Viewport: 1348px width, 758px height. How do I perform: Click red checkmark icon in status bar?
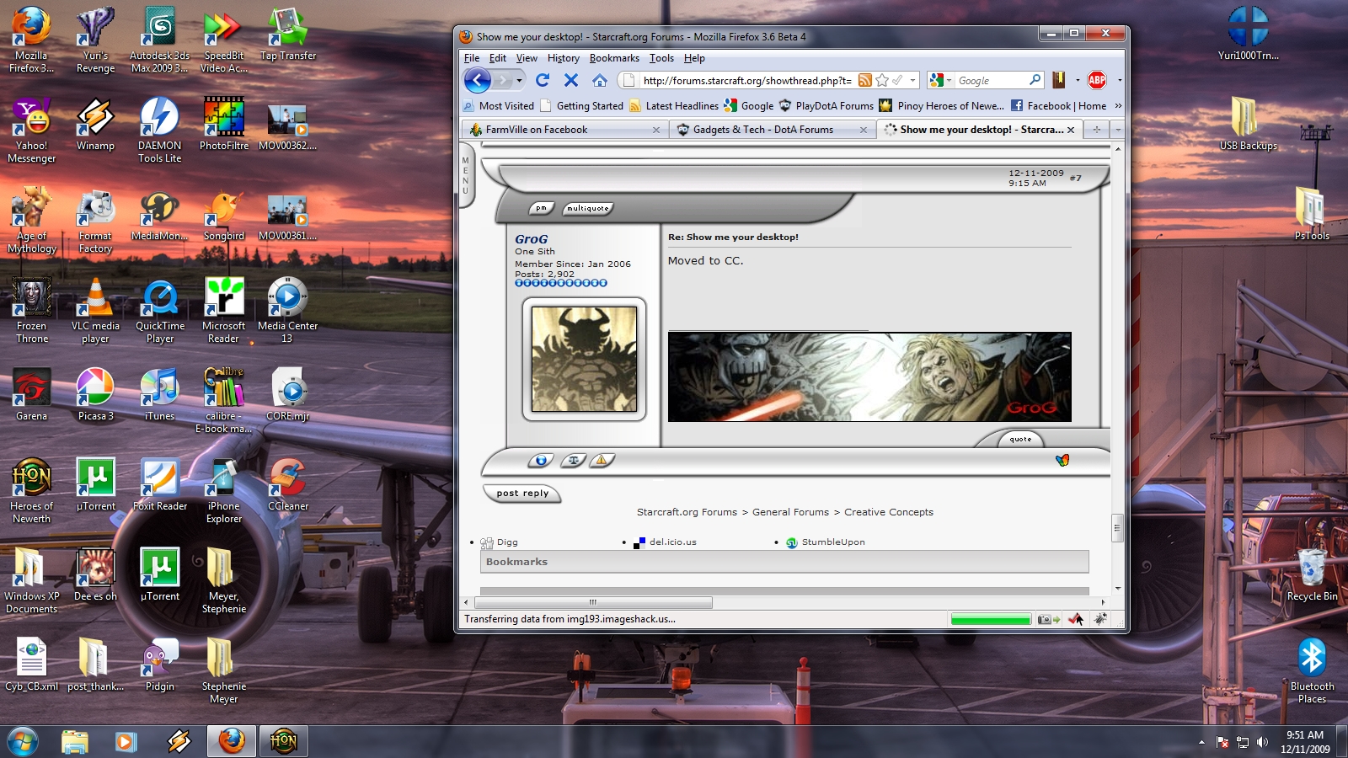(x=1076, y=619)
